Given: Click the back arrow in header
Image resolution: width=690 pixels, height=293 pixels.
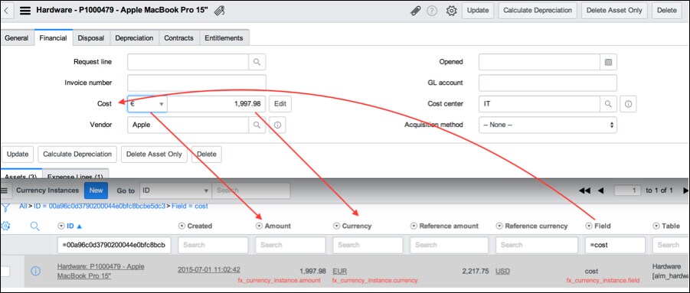Looking at the screenshot, I should pos(5,11).
